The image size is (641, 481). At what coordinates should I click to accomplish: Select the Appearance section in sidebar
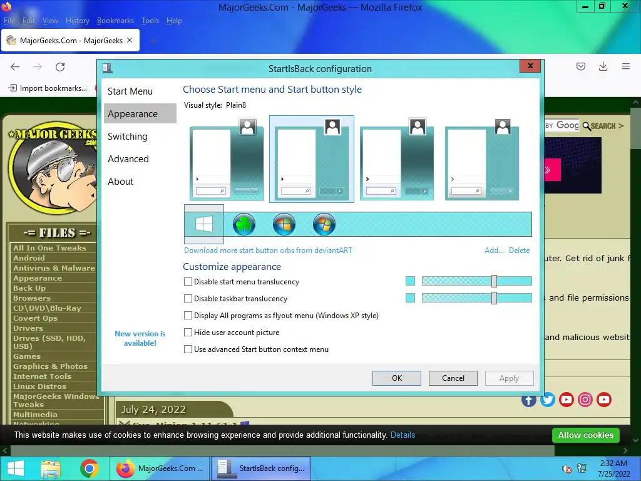pyautogui.click(x=140, y=114)
